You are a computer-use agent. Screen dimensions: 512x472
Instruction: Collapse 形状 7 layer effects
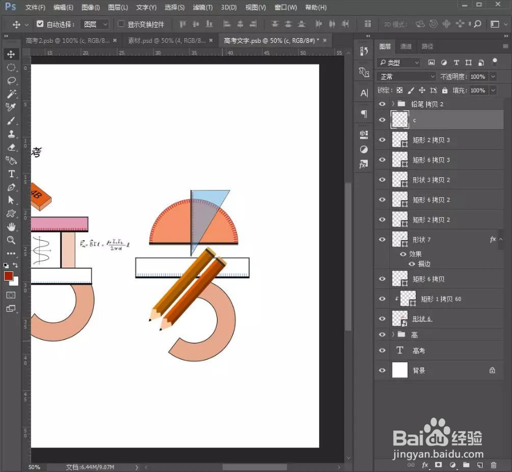(501, 240)
